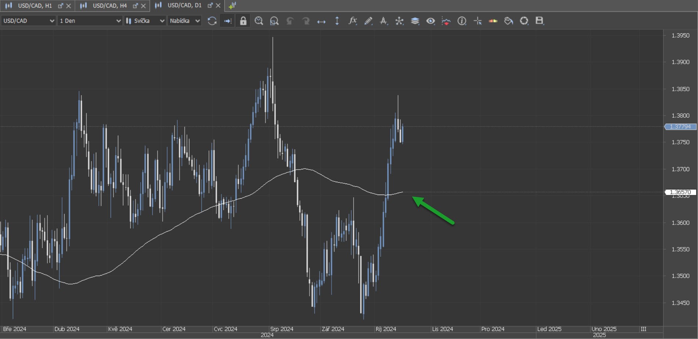698x339 pixels.
Task: Expand the 1 Den timeframe dropdown
Action: coord(90,21)
